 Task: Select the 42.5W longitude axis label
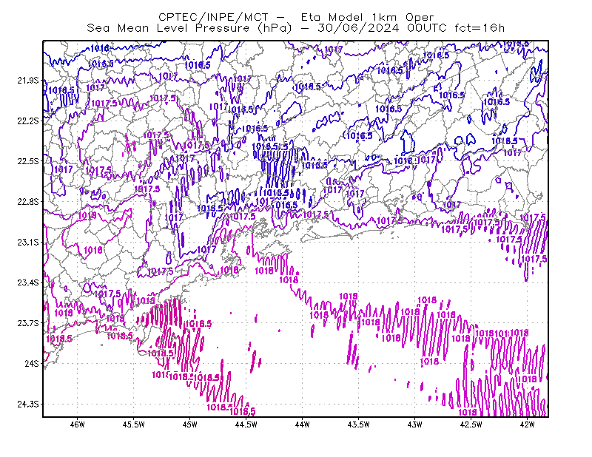471,424
